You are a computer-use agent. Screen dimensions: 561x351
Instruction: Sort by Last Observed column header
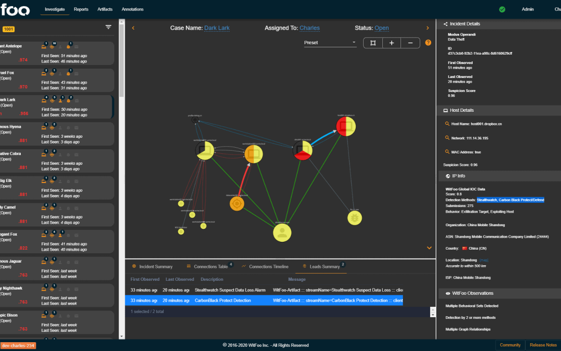180,279
